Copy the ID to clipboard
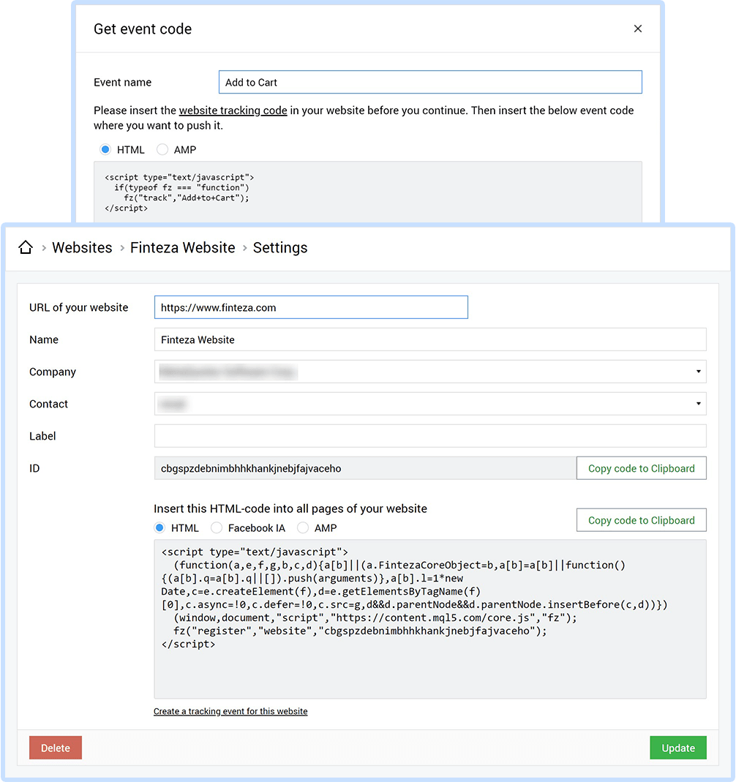The width and height of the screenshot is (736, 782). [642, 468]
